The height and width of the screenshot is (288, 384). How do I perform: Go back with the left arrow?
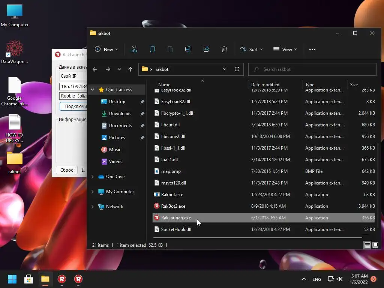95,69
